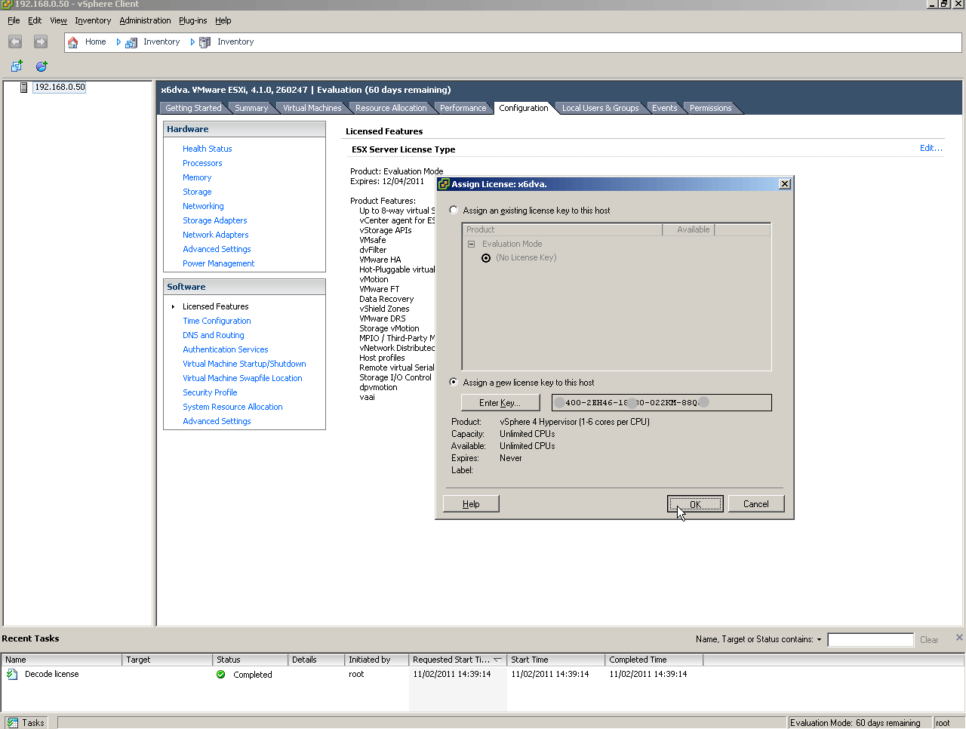Click the Product column header in license list
966x729 pixels.
(x=561, y=229)
